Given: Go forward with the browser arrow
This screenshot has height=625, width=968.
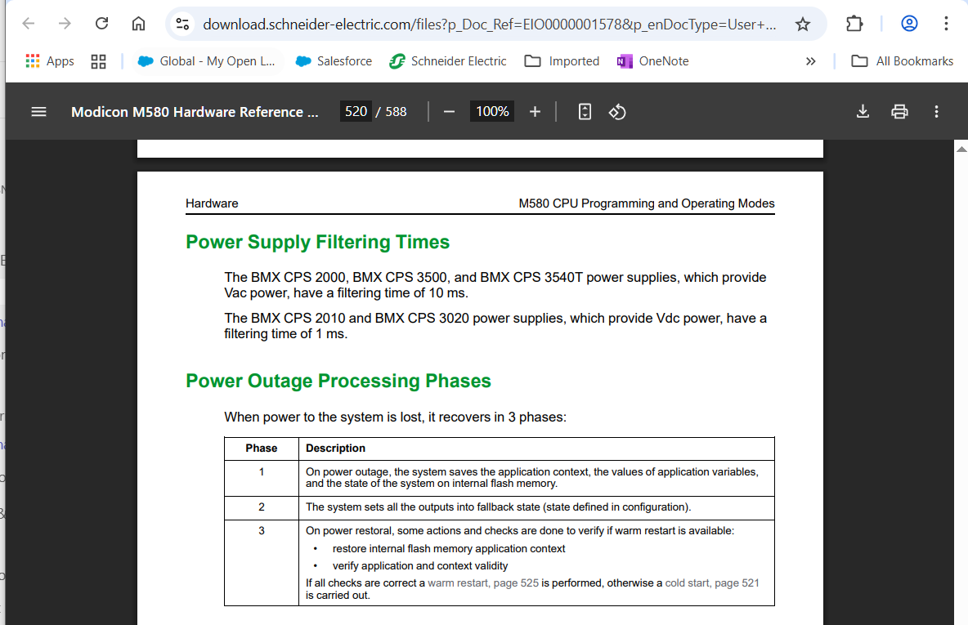Looking at the screenshot, I should (65, 24).
